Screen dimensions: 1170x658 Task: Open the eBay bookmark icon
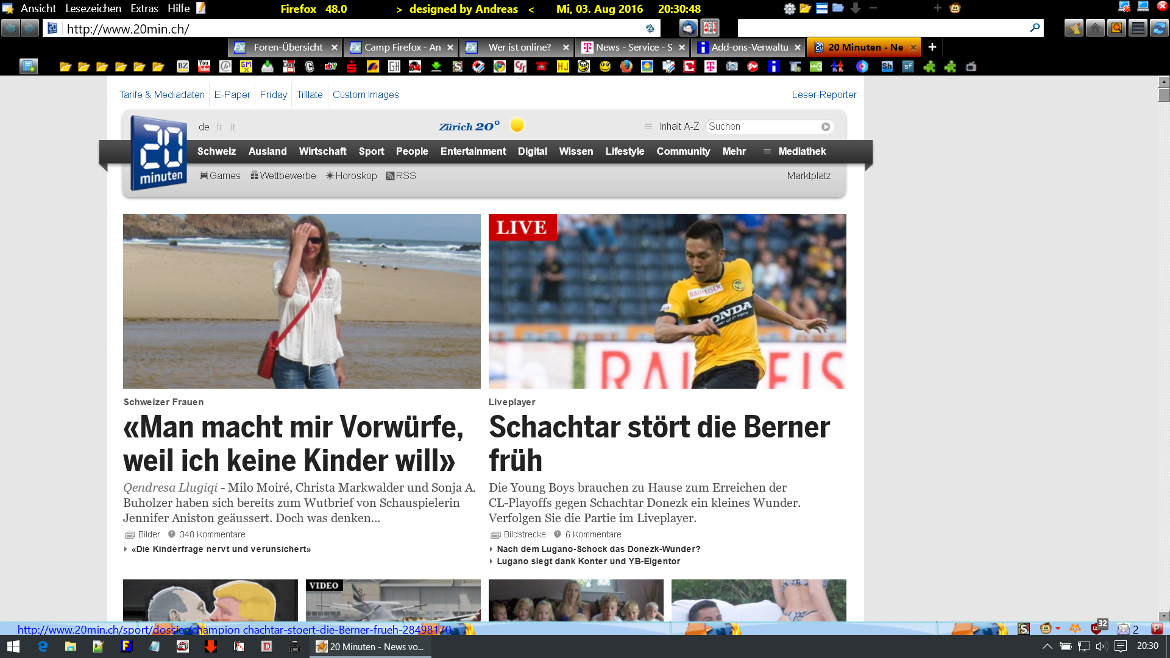coord(331,66)
